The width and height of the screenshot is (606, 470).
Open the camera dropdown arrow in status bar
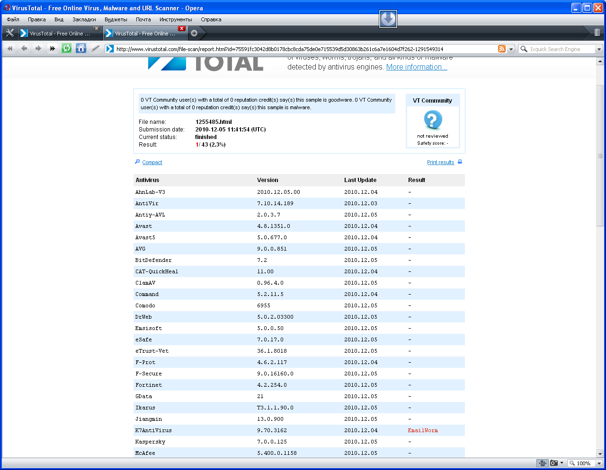[562, 463]
